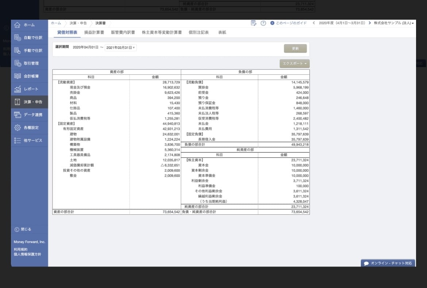Switch to the 損益計算書 tab

click(94, 32)
